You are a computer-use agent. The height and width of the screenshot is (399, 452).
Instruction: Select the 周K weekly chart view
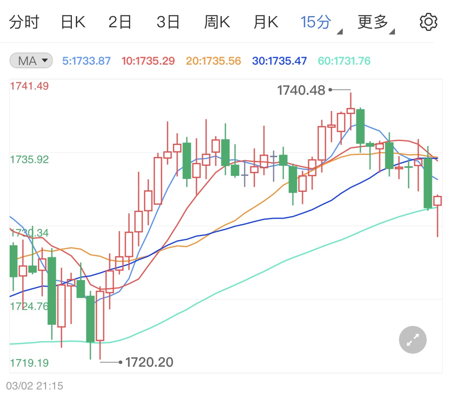pos(217,22)
